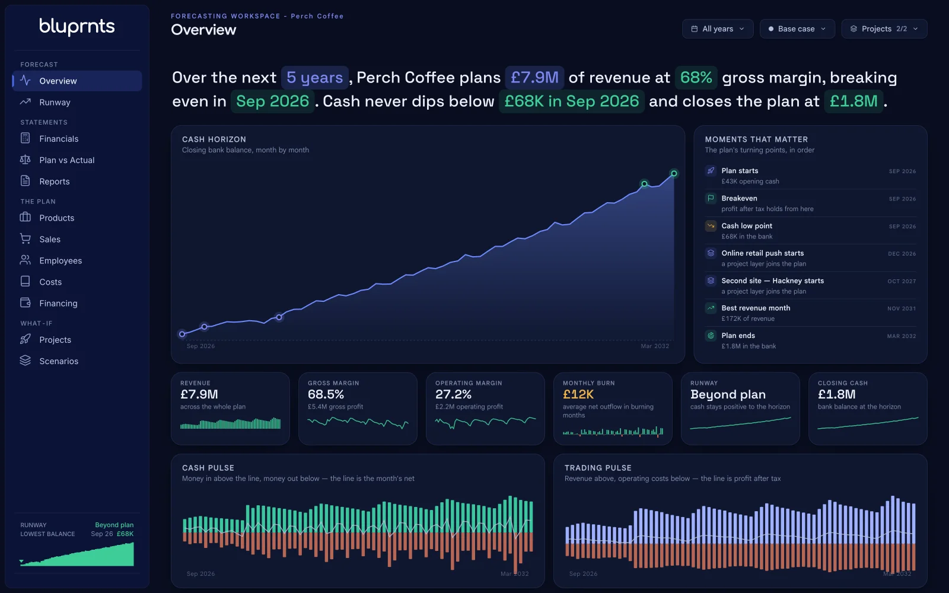Go to the Runway page
The height and width of the screenshot is (593, 949).
77,102
